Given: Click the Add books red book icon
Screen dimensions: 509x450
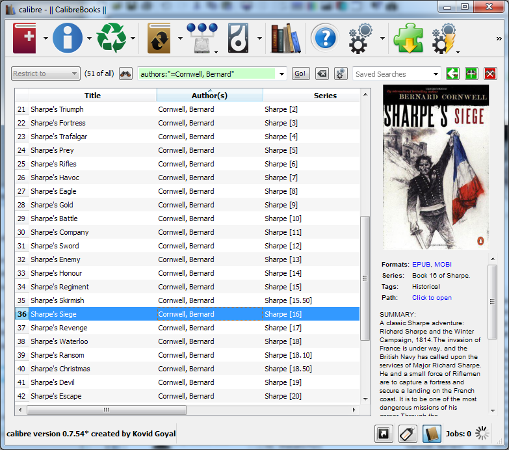Looking at the screenshot, I should (x=24, y=38).
